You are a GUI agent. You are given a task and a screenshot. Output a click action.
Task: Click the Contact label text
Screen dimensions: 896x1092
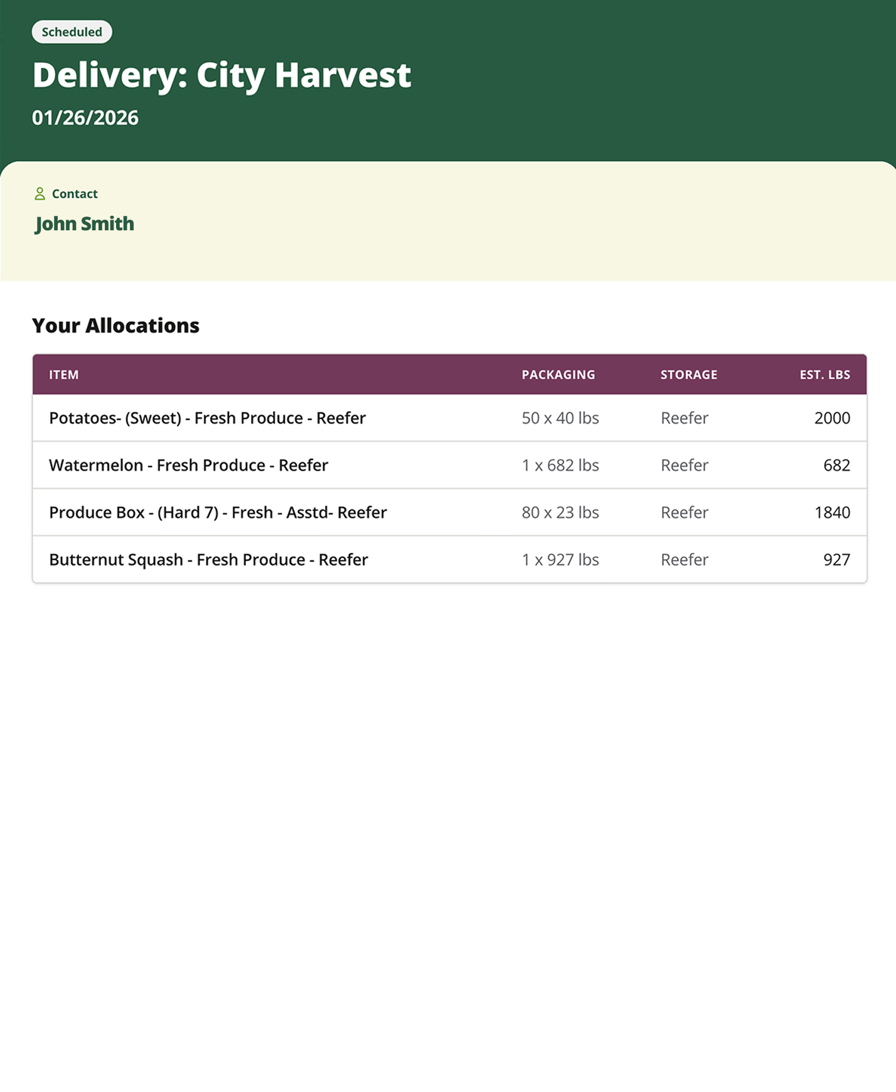click(x=75, y=194)
